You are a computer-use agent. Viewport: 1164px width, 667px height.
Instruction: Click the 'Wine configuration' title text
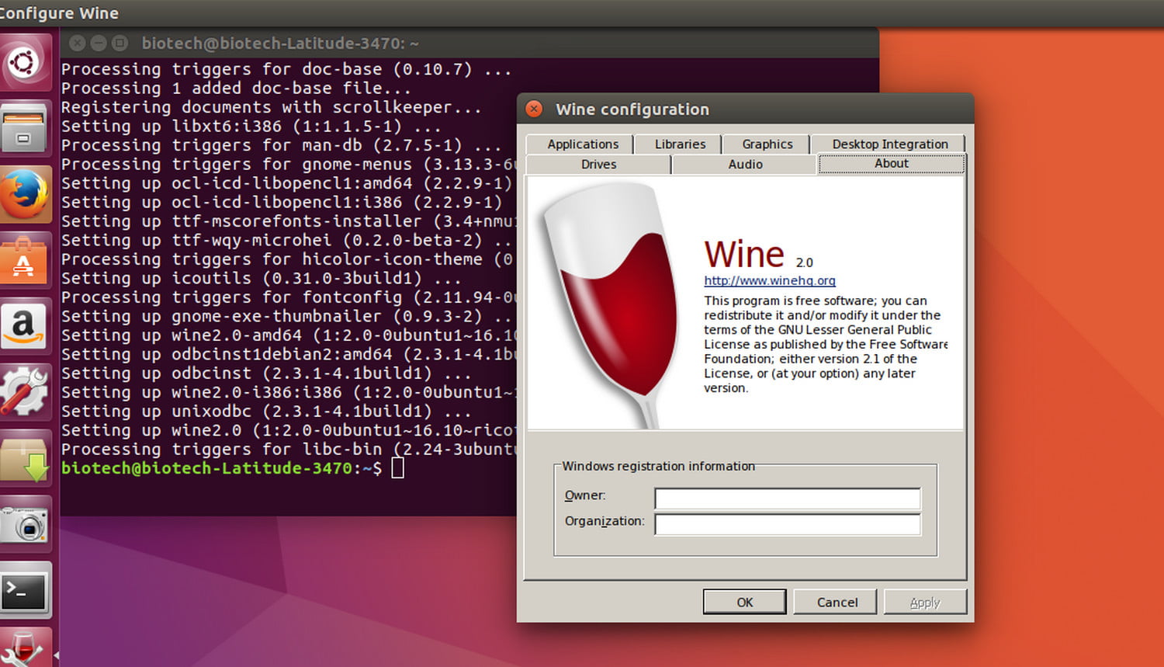coord(632,109)
